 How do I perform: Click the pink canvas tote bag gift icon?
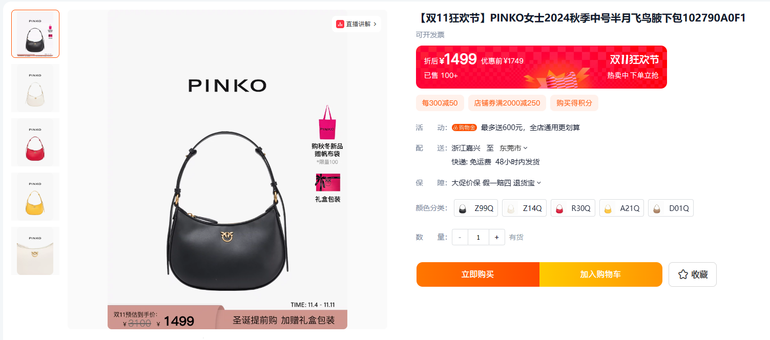click(327, 122)
